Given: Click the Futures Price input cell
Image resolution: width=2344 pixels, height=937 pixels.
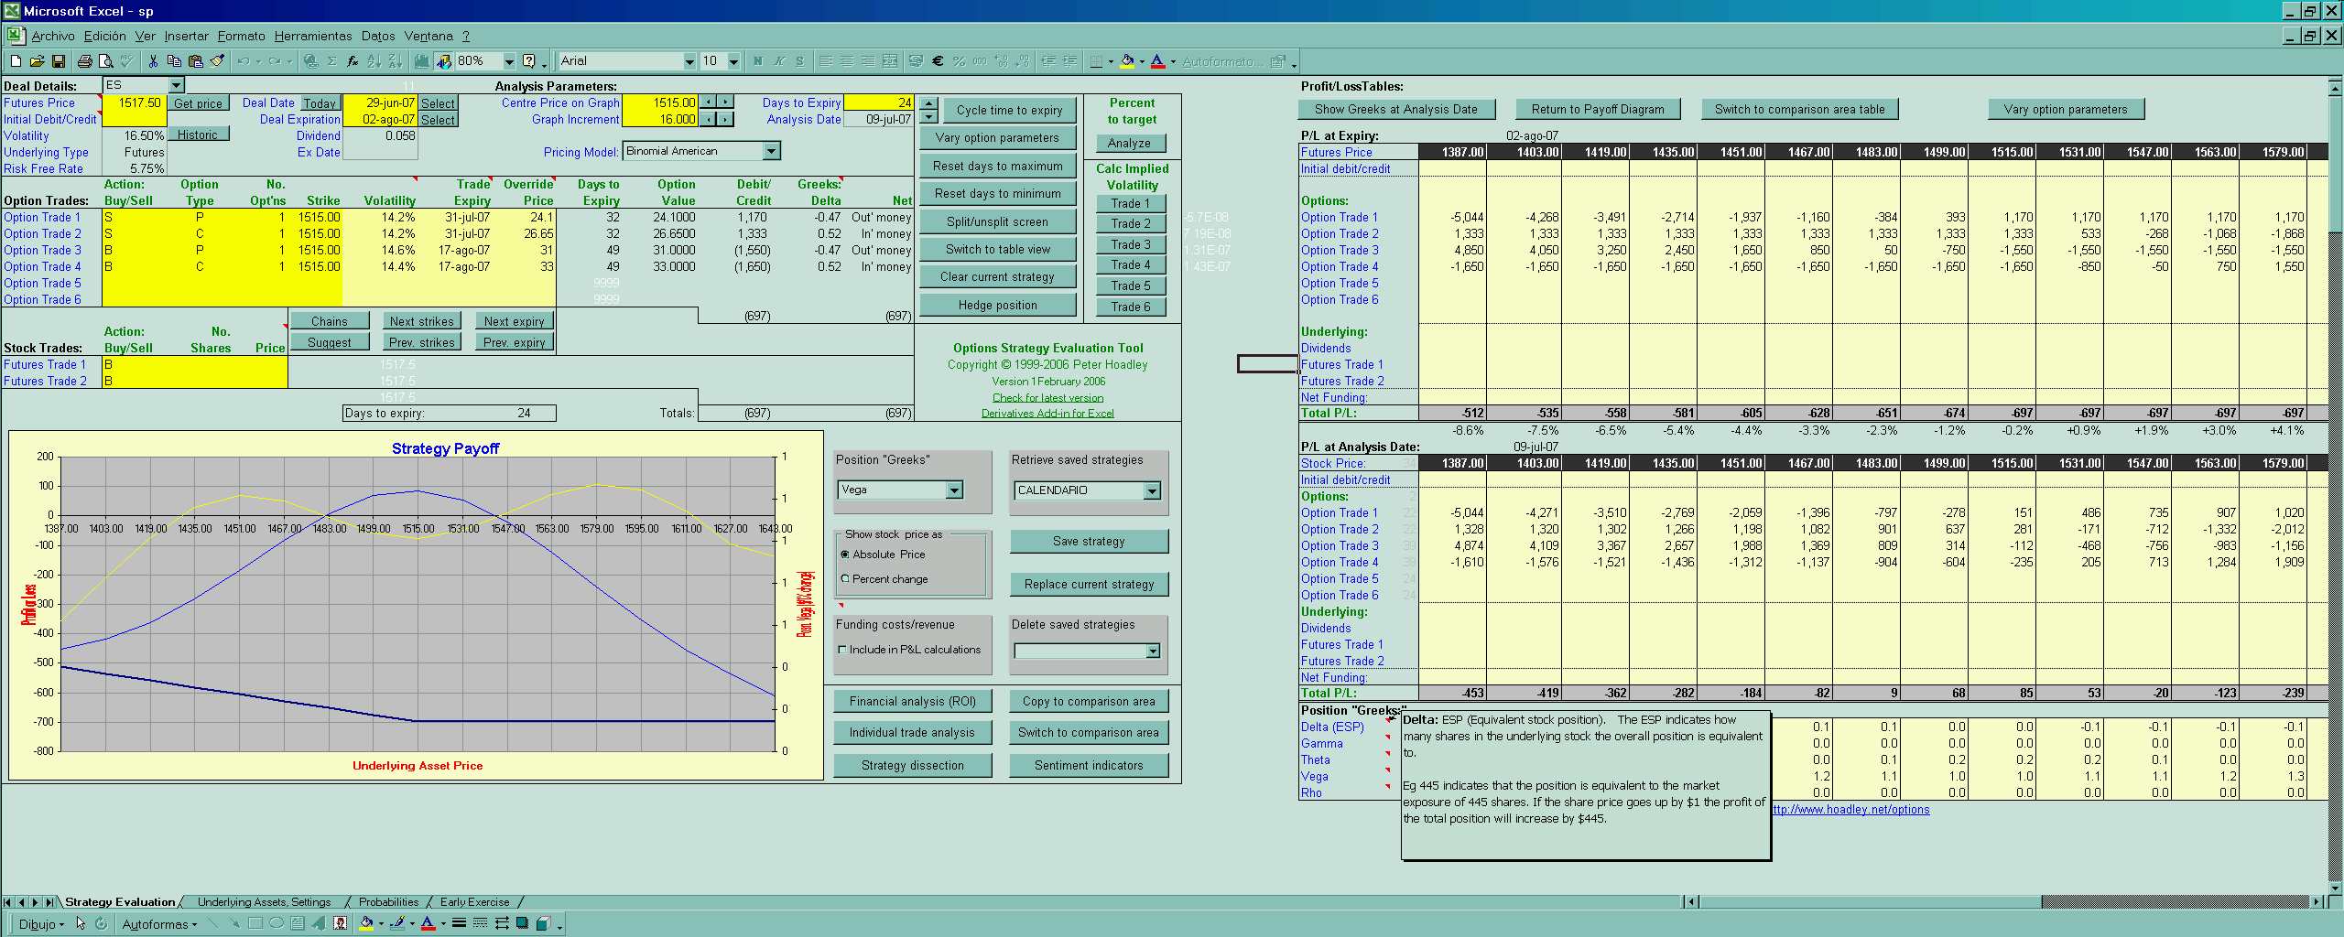Looking at the screenshot, I should tap(134, 103).
